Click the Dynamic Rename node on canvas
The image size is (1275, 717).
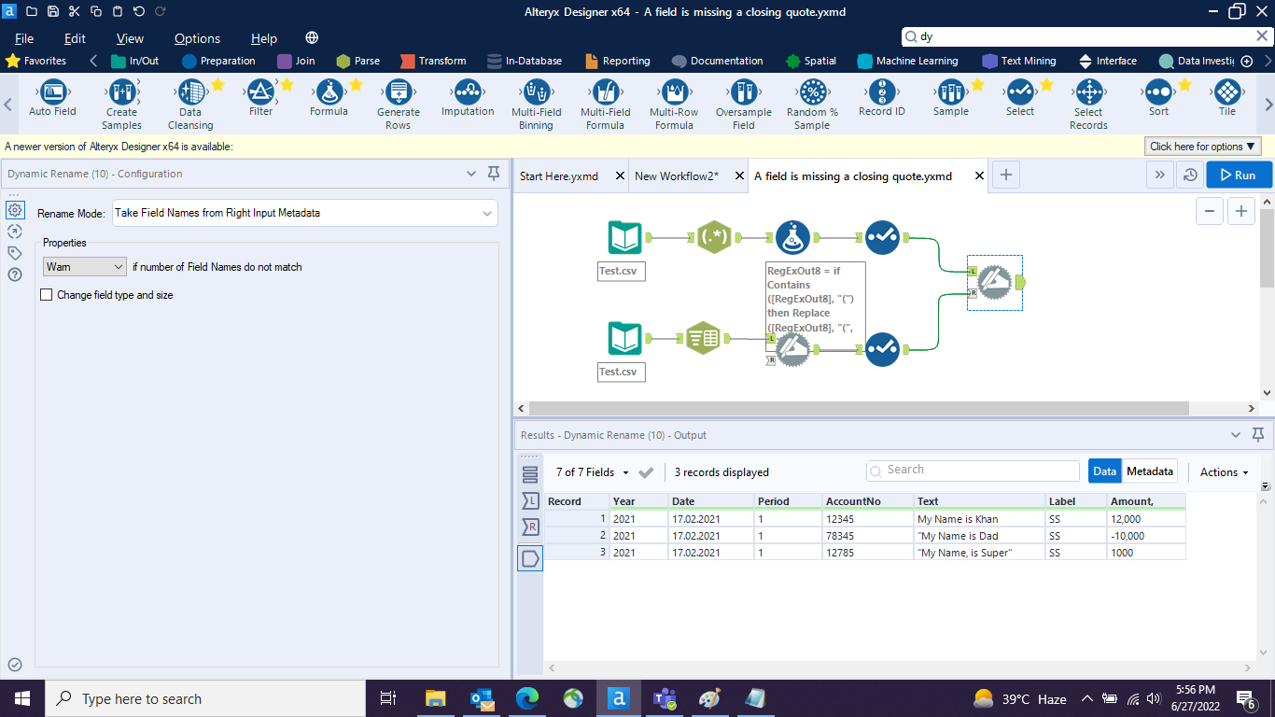(x=994, y=281)
